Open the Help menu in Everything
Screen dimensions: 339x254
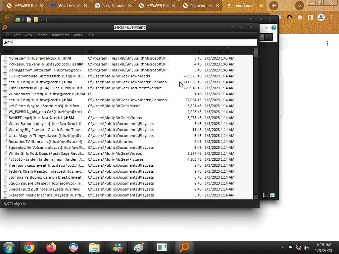90,35
